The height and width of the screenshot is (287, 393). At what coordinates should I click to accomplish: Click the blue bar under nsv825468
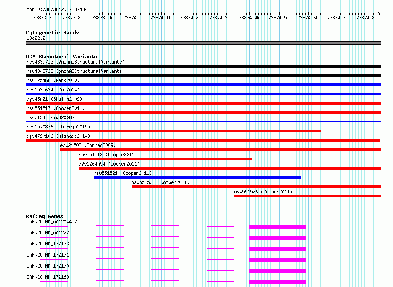click(x=203, y=85)
